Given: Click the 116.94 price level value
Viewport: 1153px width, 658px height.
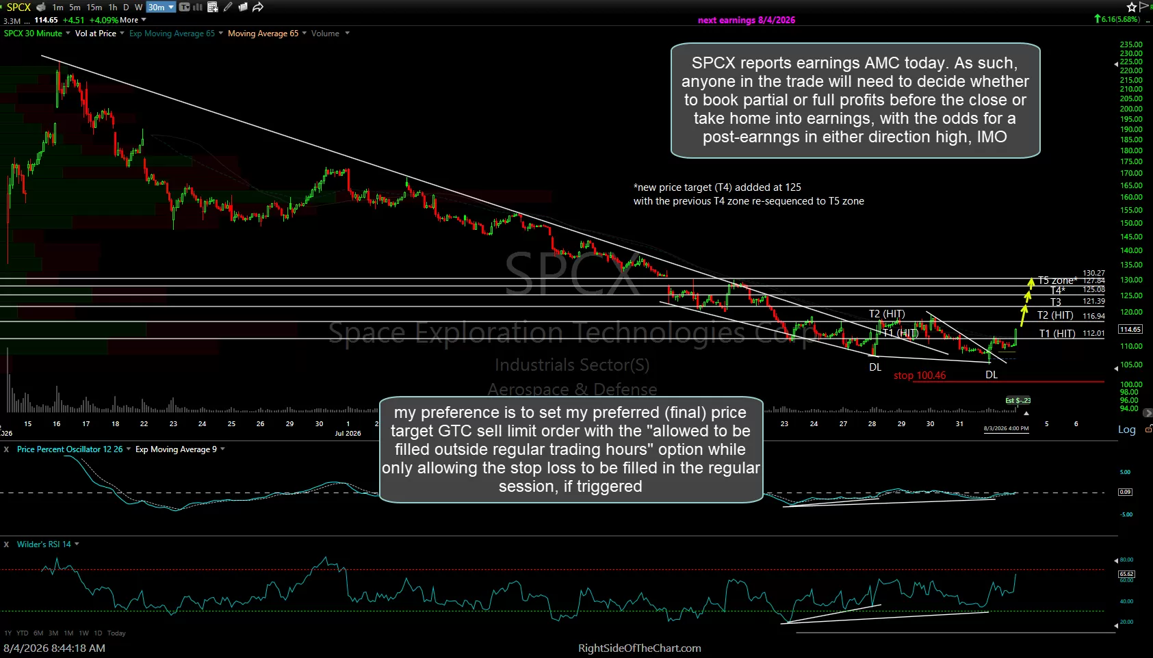Looking at the screenshot, I should click(x=1093, y=316).
